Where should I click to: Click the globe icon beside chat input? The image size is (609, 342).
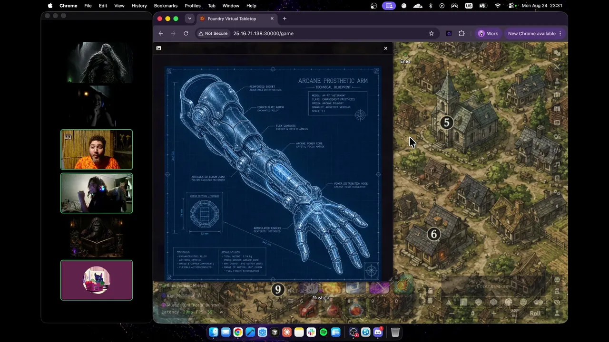tap(557, 280)
